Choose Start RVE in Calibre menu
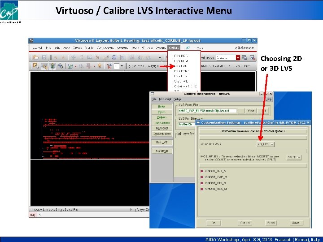 [181, 81]
